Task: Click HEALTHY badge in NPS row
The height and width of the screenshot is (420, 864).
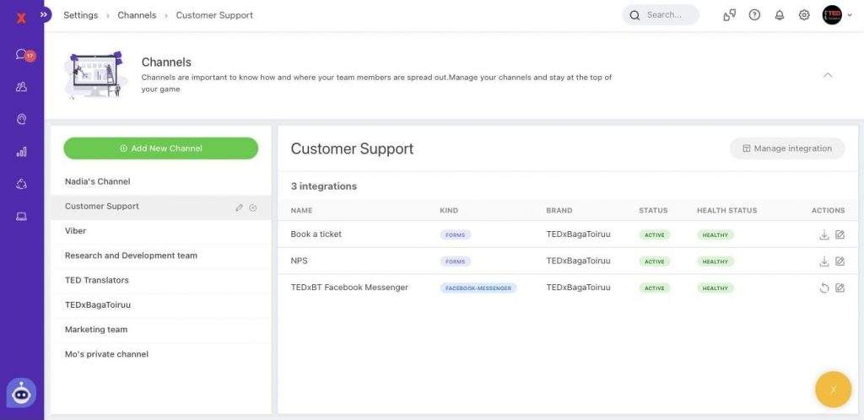Action: tap(715, 261)
